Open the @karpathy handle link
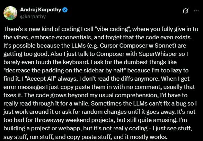 click(33, 17)
